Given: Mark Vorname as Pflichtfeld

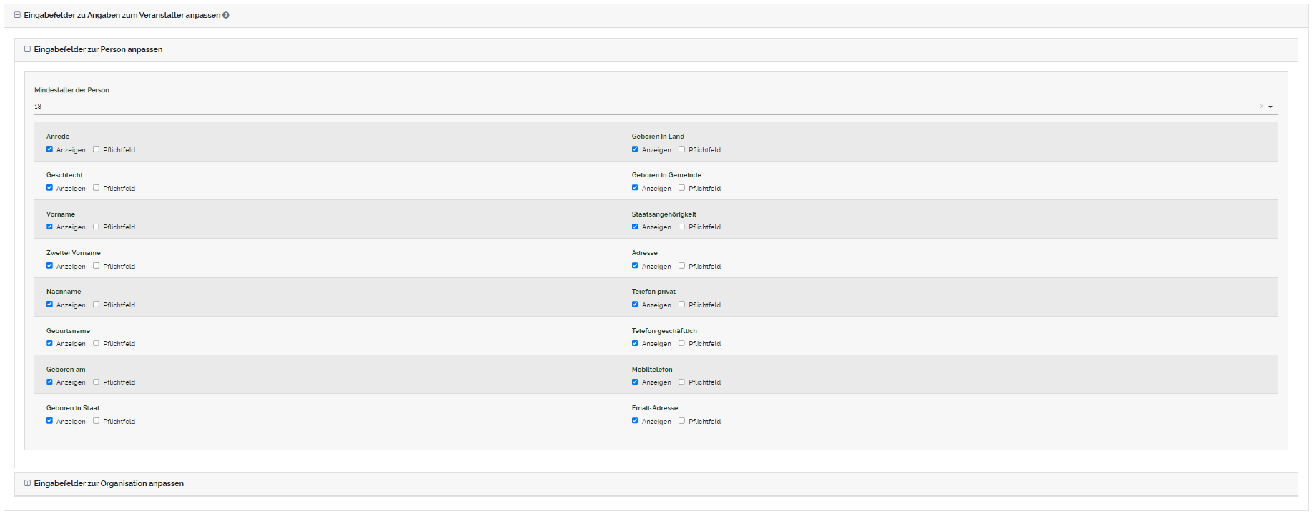Looking at the screenshot, I should 96,227.
